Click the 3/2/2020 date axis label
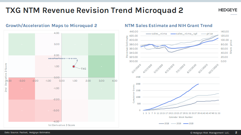Screen dimensions: 241x135 tap(136, 69)
